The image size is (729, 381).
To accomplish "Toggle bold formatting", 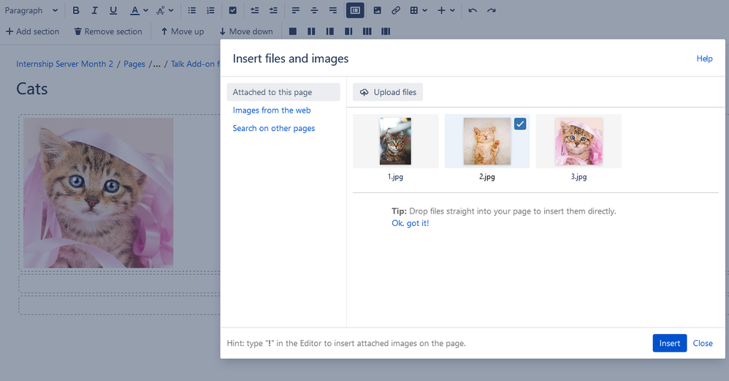I will [76, 10].
